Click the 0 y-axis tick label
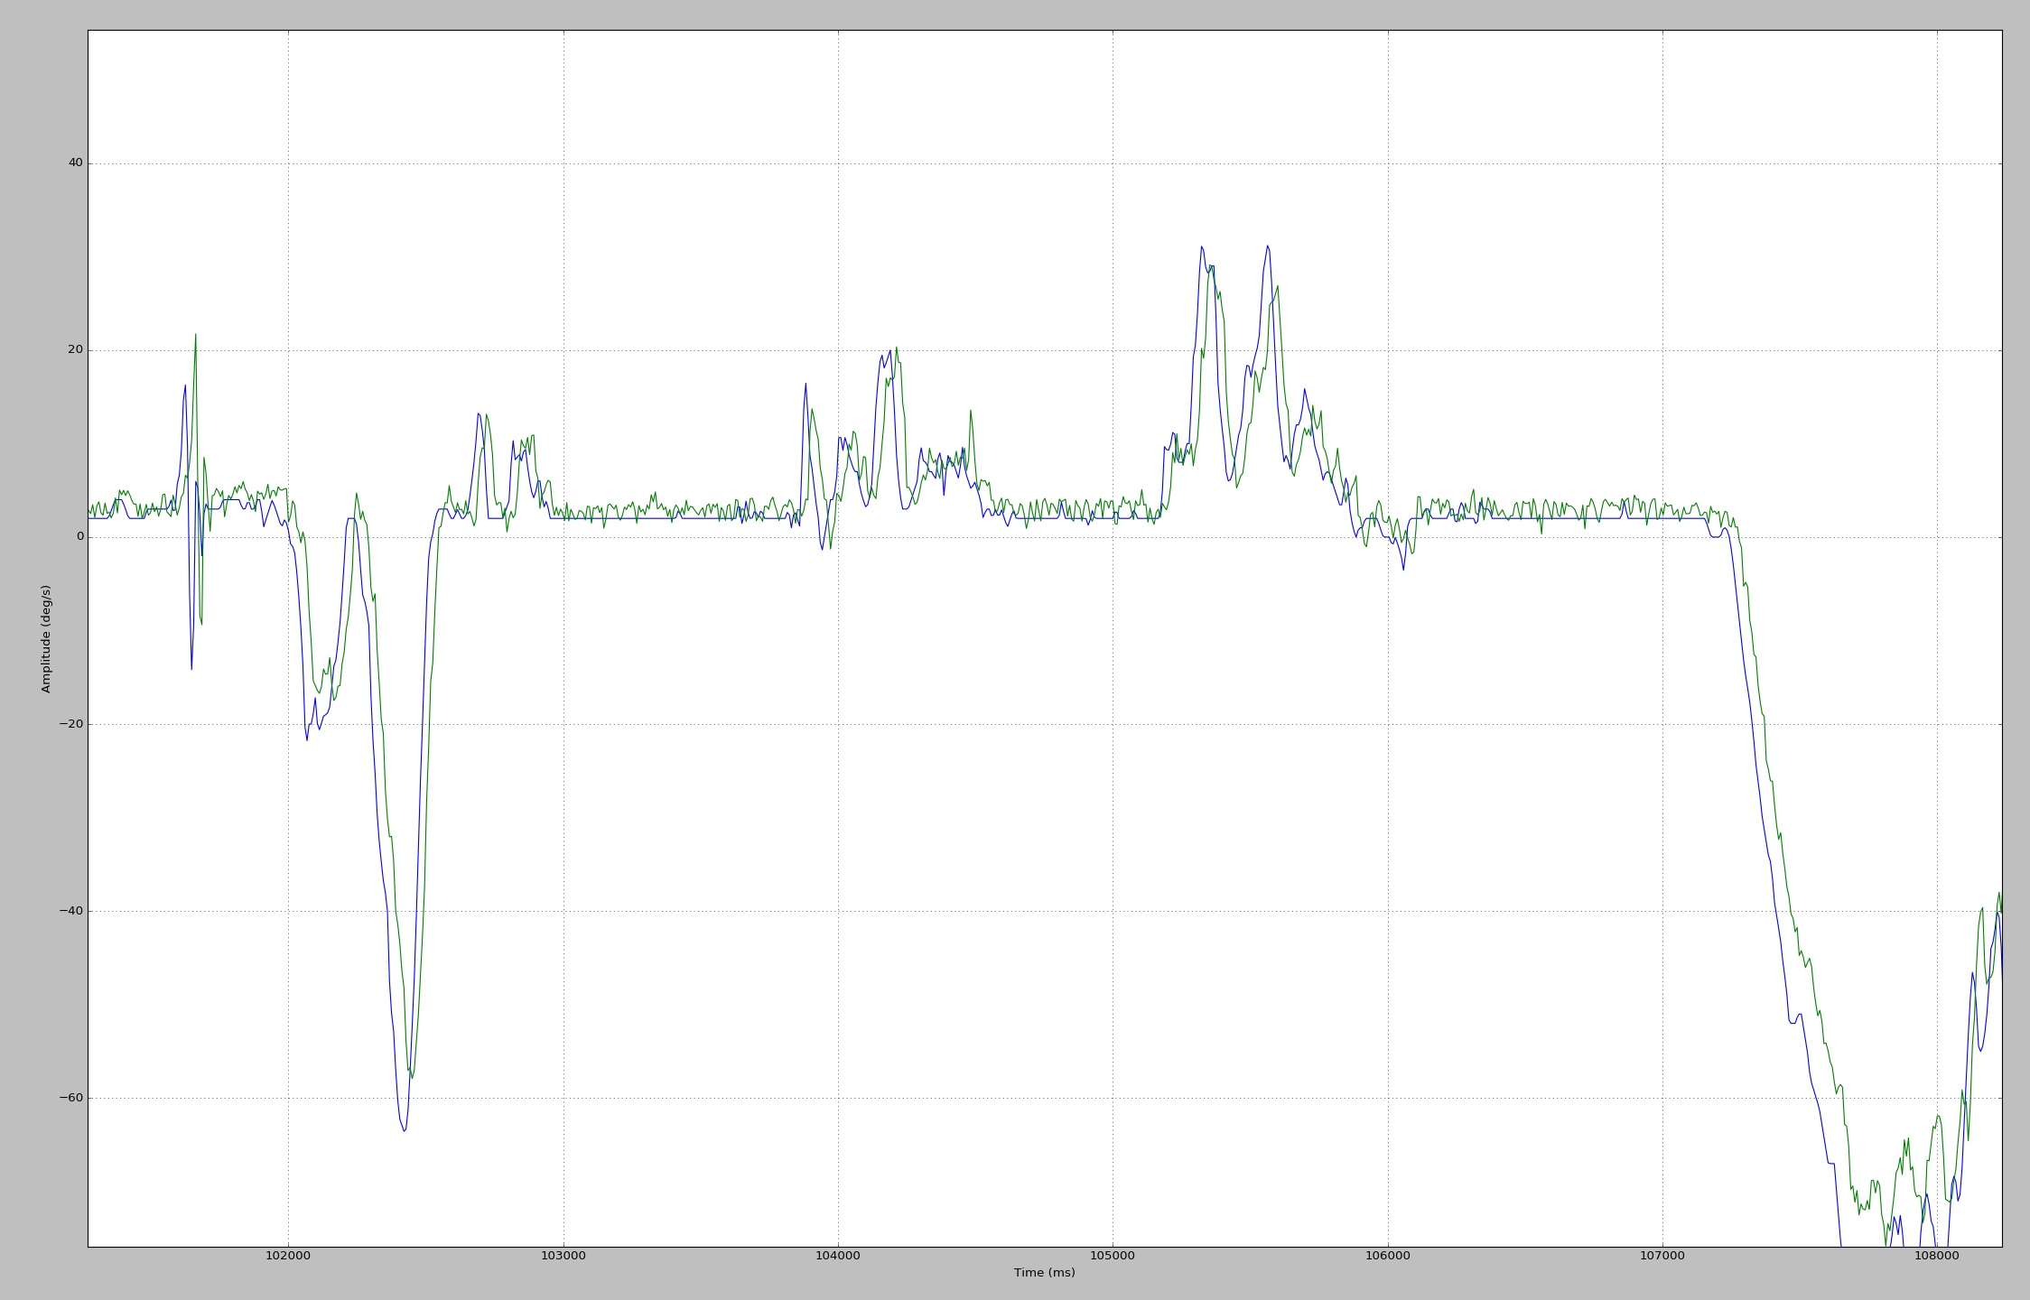The image size is (2030, 1300). click(x=79, y=536)
